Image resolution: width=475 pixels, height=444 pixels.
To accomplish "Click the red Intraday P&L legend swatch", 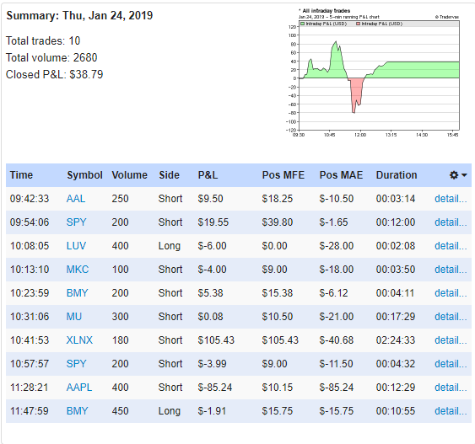I will coord(358,24).
